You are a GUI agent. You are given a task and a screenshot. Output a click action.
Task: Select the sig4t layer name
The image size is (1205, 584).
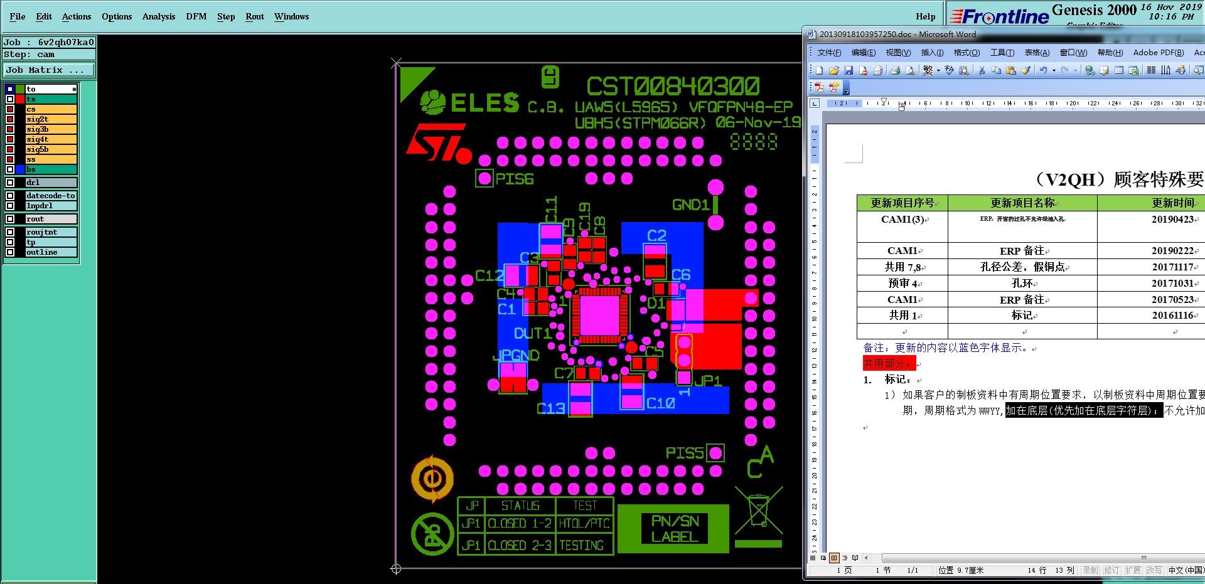(51, 139)
